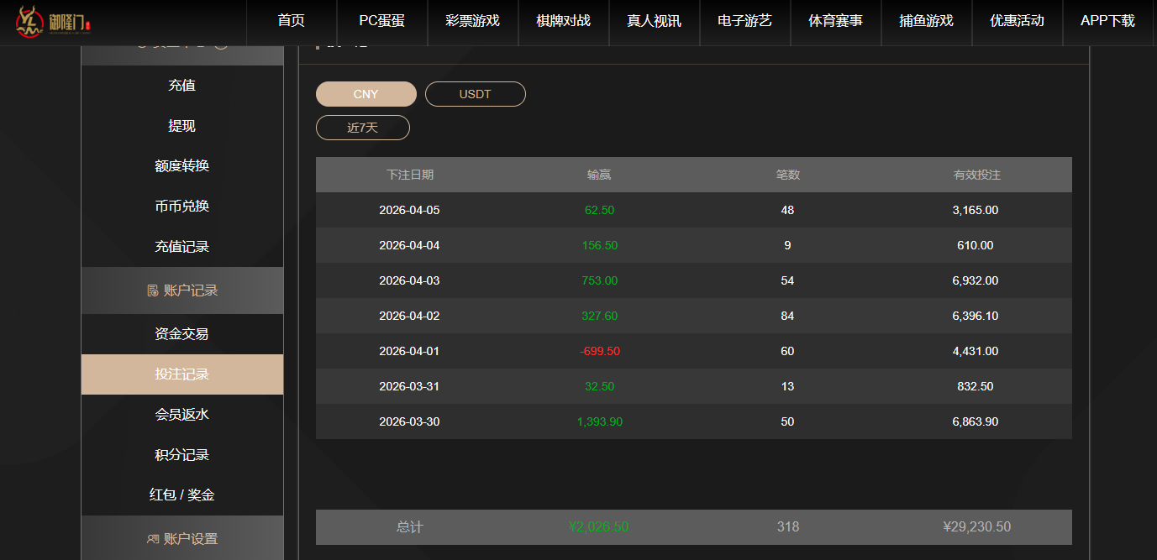The width and height of the screenshot is (1157, 560).
Task: Select the highlighted 投注记录 item
Action: pos(181,374)
